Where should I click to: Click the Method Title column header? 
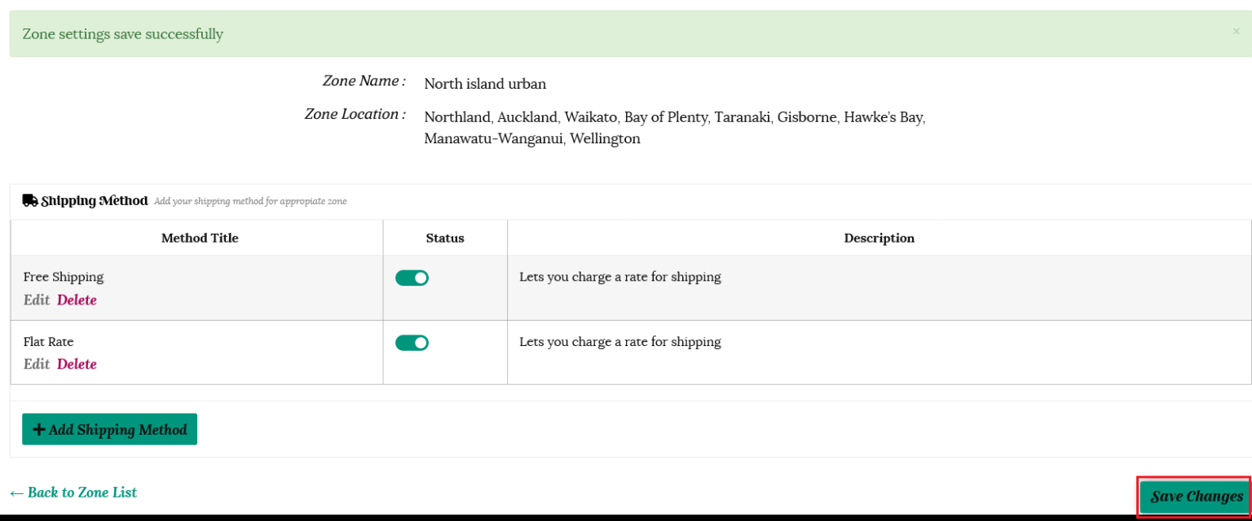pyautogui.click(x=200, y=238)
